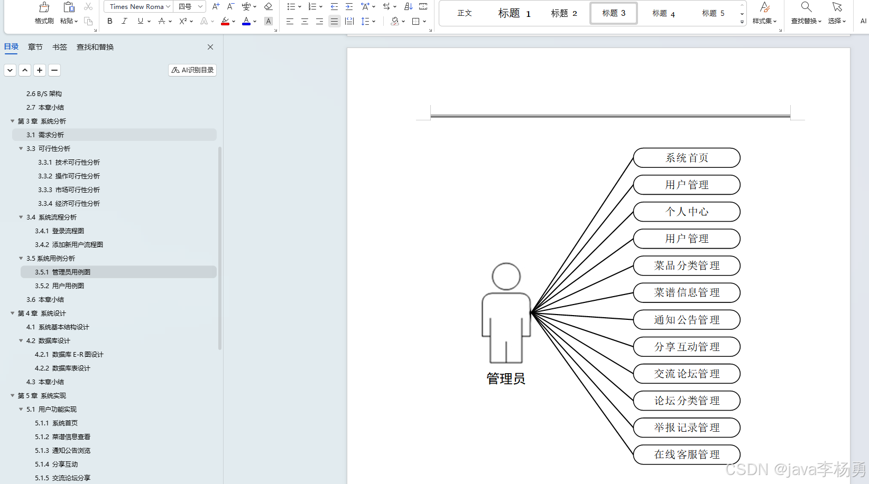Align text left
The width and height of the screenshot is (869, 484).
pos(290,21)
